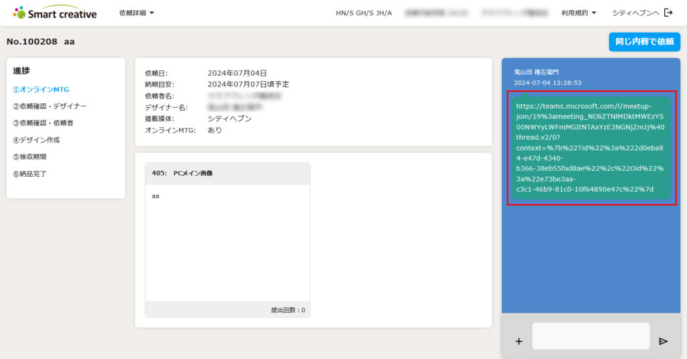Click the 依頼者名 label
This screenshot has width=687, height=359.
(x=160, y=96)
